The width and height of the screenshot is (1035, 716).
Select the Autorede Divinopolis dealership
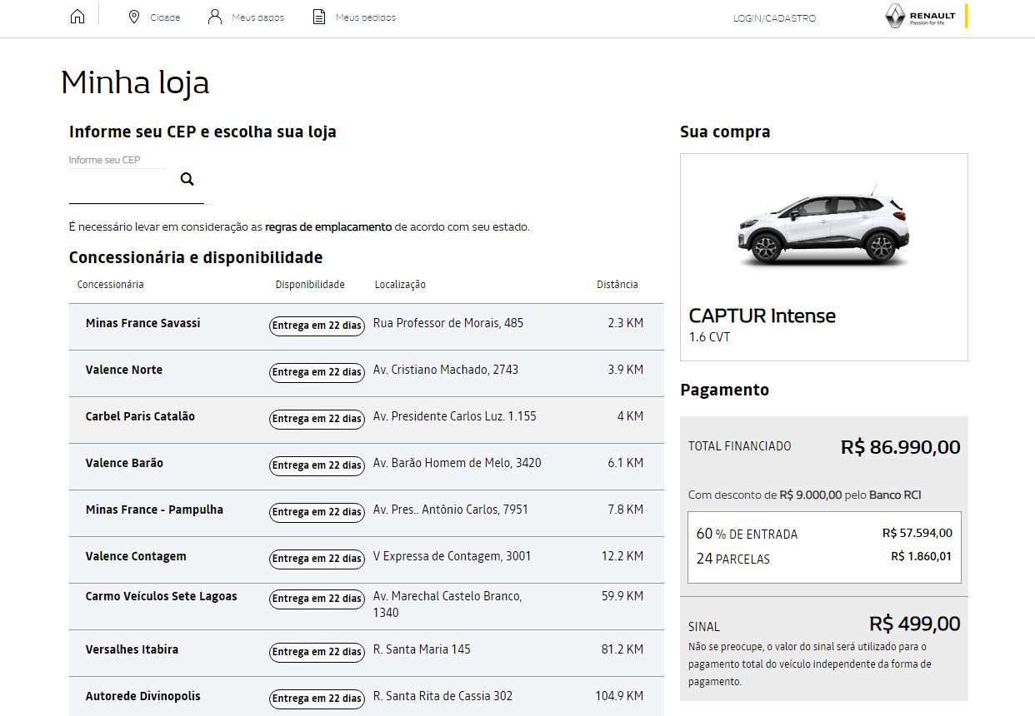tap(143, 696)
